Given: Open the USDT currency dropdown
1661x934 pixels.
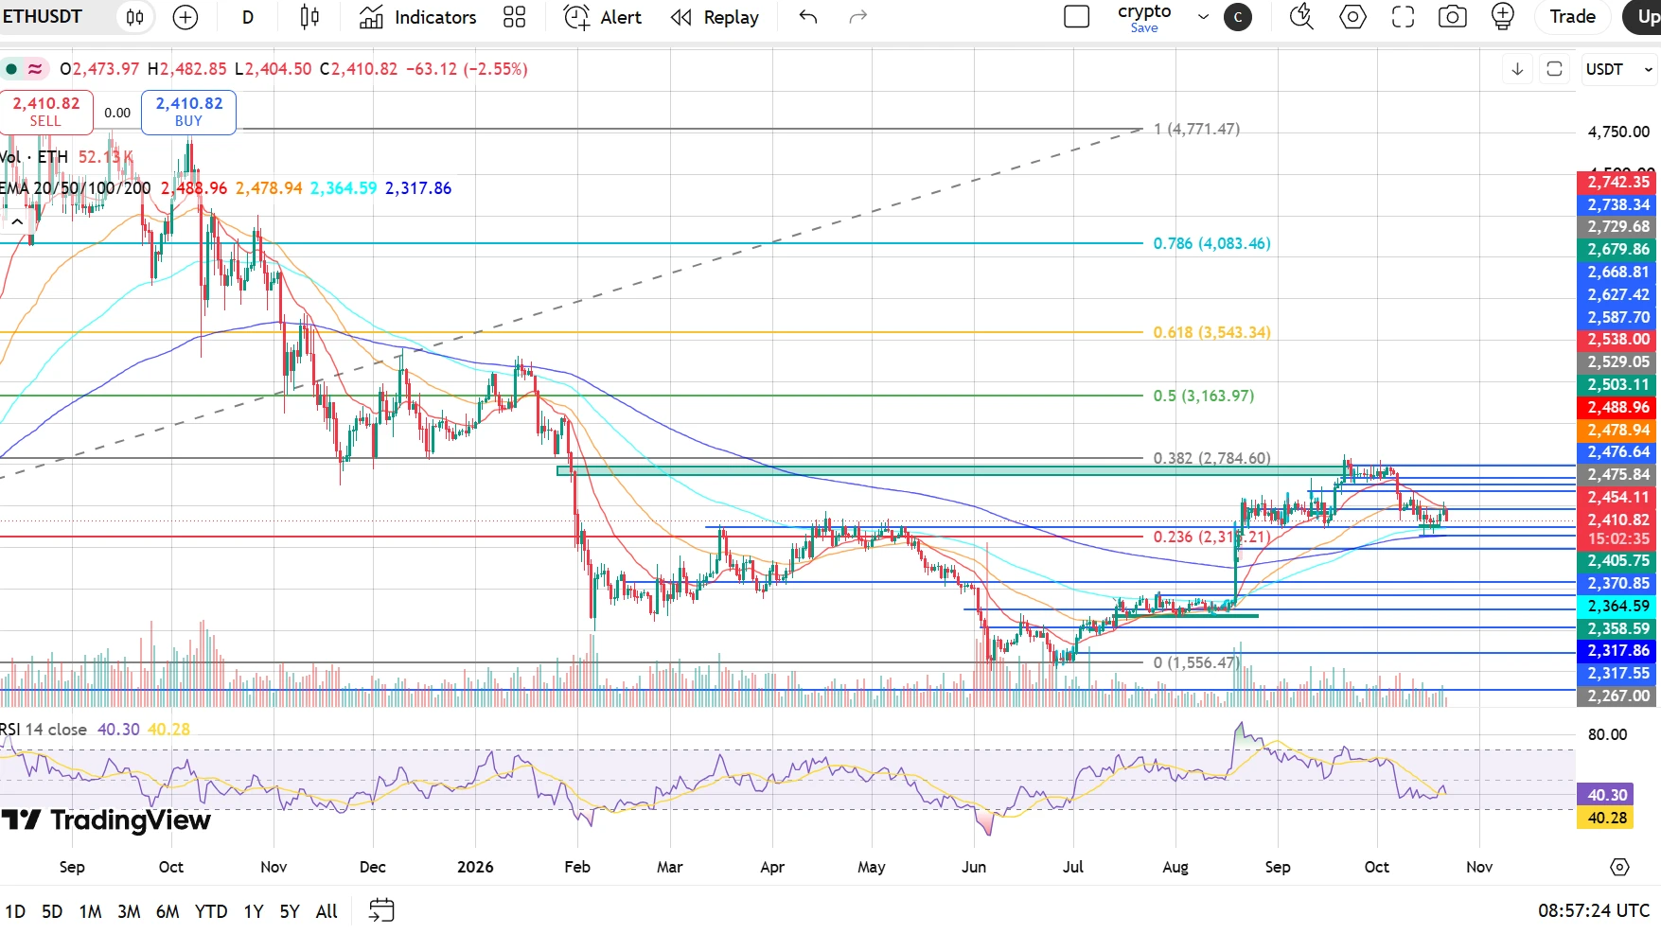Looking at the screenshot, I should pyautogui.click(x=1619, y=69).
